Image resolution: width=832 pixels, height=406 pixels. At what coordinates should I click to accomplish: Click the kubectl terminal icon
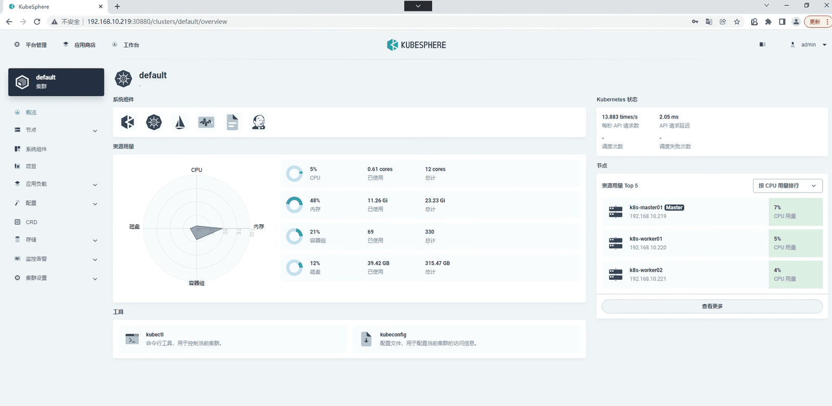[x=132, y=339]
